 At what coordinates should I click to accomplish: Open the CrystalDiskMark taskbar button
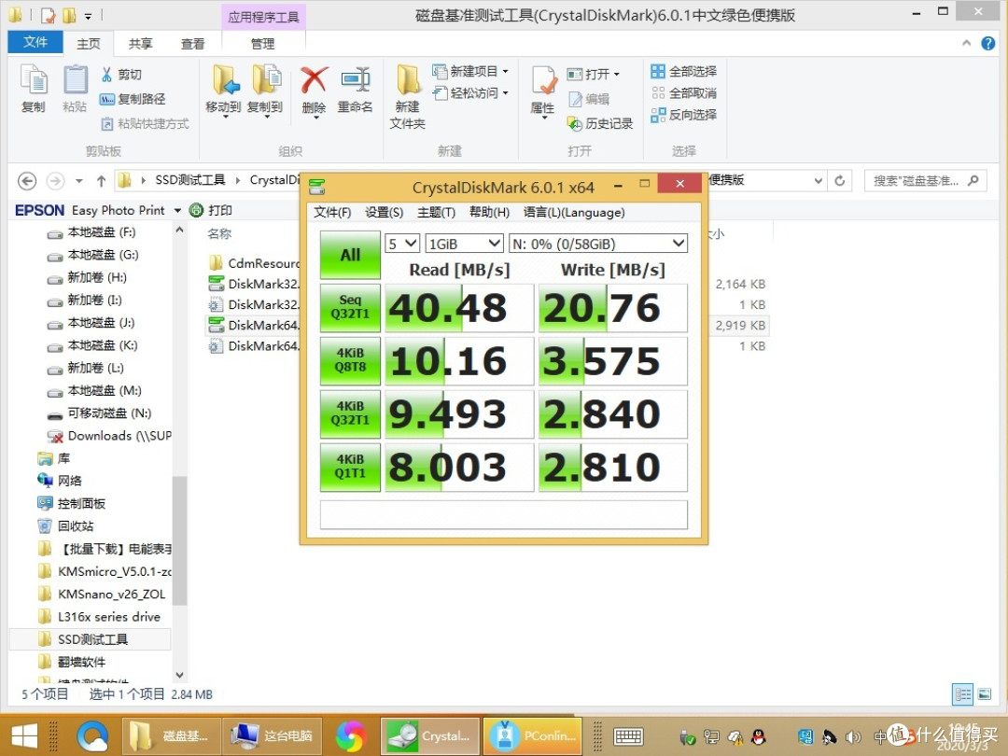(x=429, y=736)
